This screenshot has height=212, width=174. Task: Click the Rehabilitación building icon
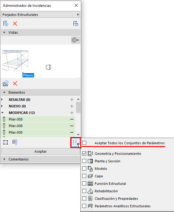point(90,191)
